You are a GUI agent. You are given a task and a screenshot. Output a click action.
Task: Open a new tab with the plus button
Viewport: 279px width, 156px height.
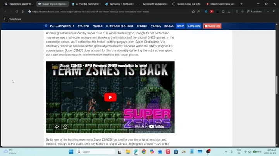click(x=241, y=4)
